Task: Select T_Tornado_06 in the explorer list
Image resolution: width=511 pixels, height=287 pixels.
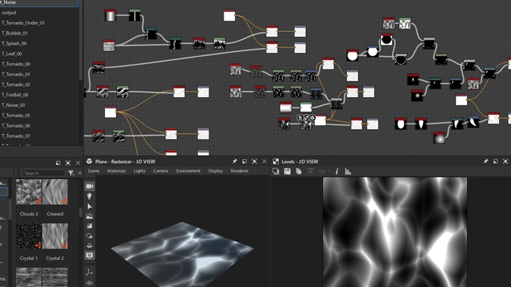Action: pyautogui.click(x=40, y=125)
